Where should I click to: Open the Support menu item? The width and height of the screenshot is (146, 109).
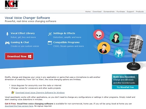coord(130,12)
